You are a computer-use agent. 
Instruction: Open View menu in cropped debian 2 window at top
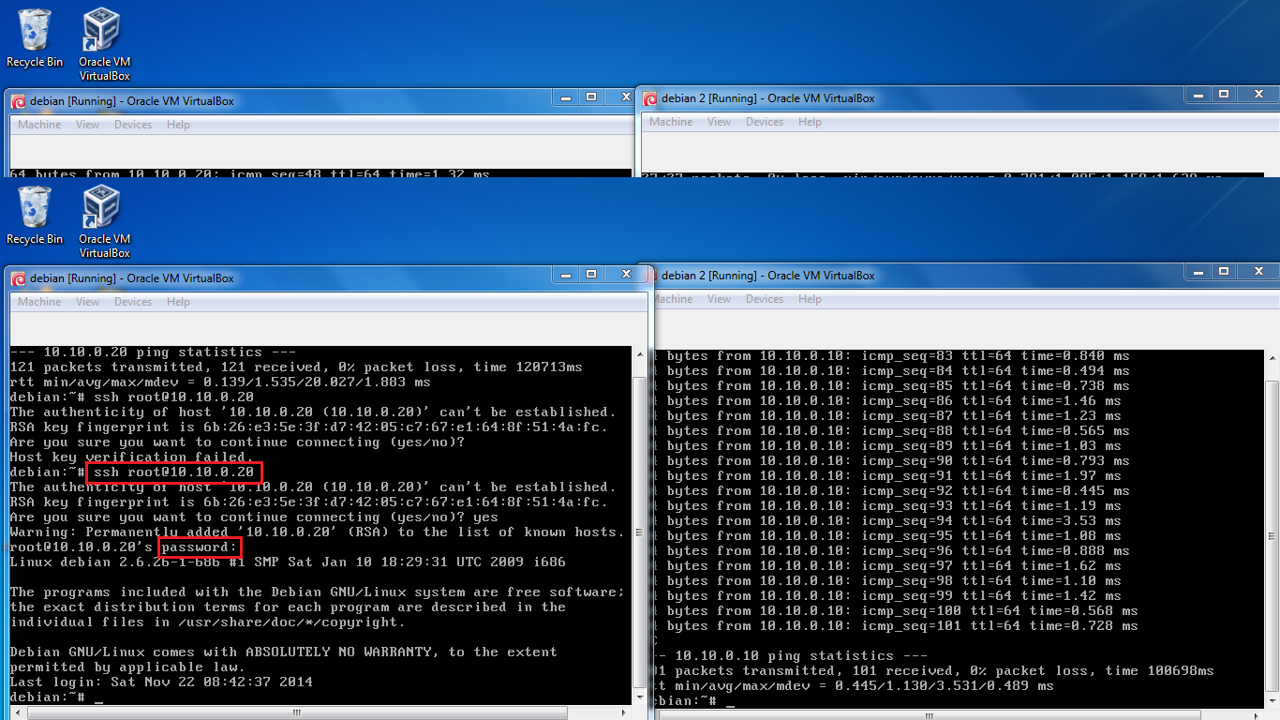720,122
